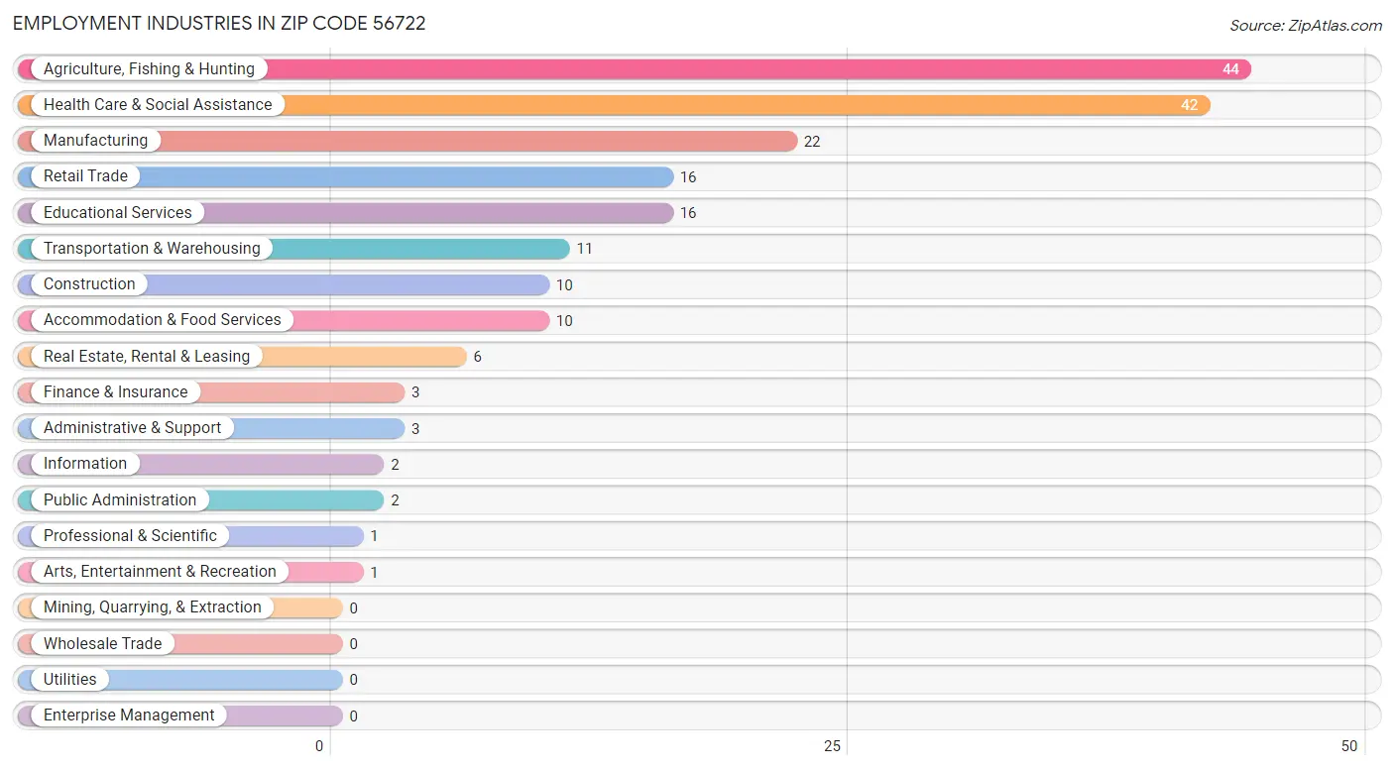
Task: Click the value 10 beside Construction bar
Action: coord(564,285)
